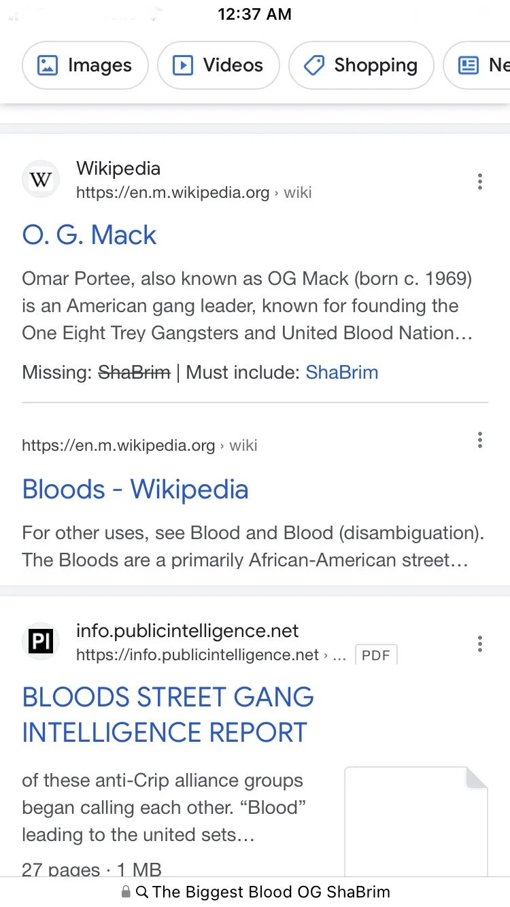510x907 pixels.
Task: Tap the search magnifier icon in address bar
Action: point(142,892)
